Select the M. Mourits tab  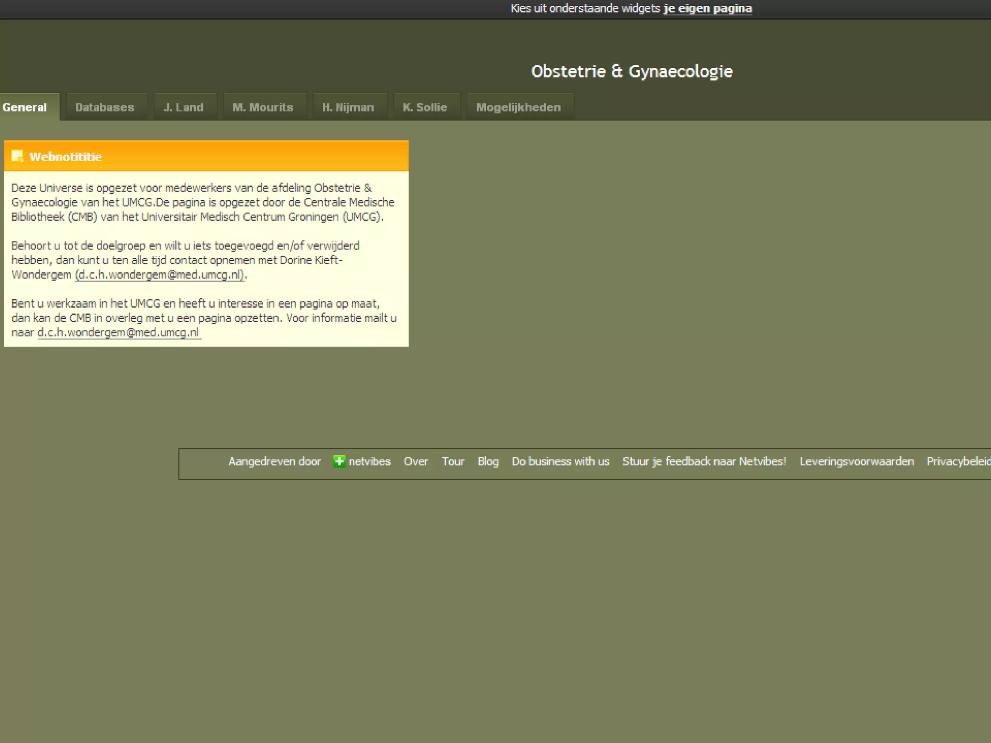[x=263, y=107]
